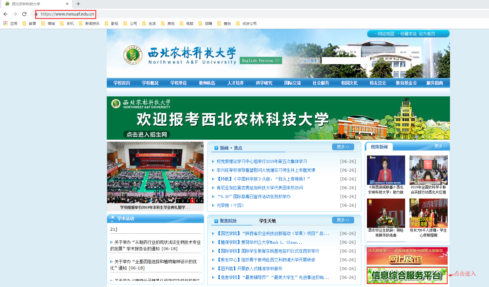Close the 西北农林科技大学 browser tab
The height and width of the screenshot is (287, 489).
pyautogui.click(x=67, y=4)
